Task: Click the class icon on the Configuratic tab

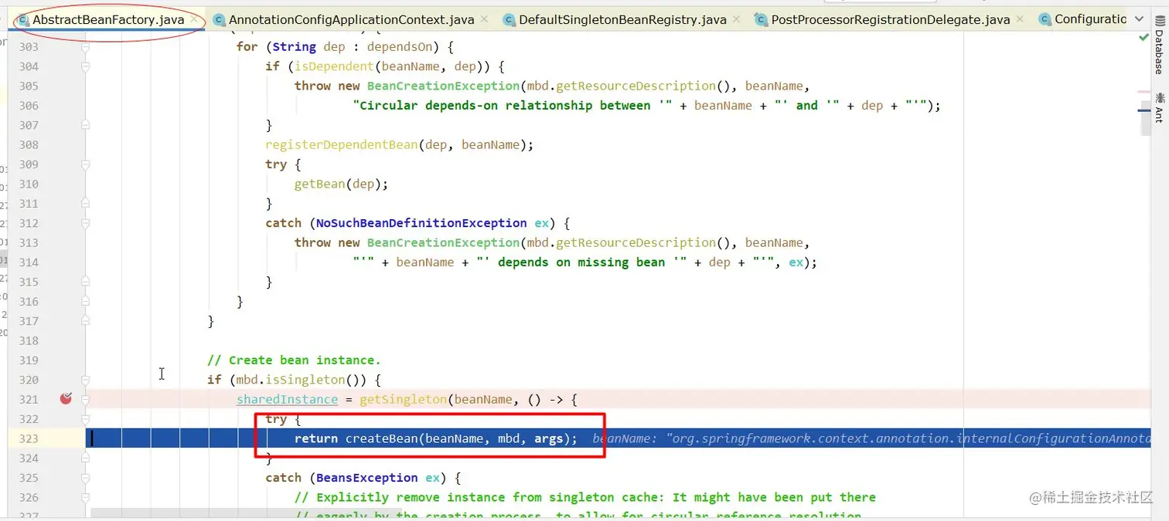Action: click(x=1045, y=20)
